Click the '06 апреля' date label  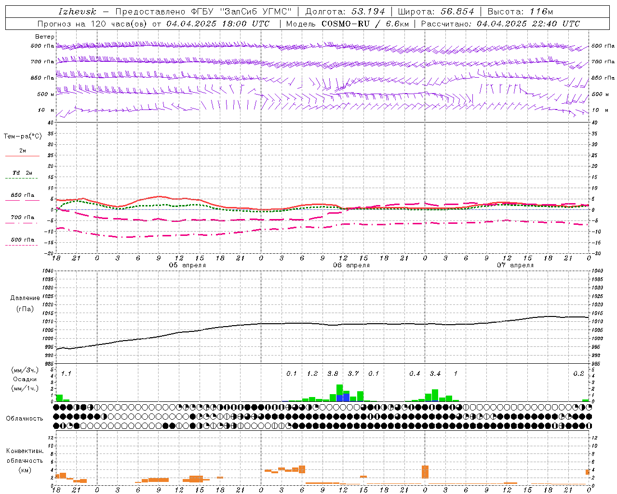pos(351,265)
